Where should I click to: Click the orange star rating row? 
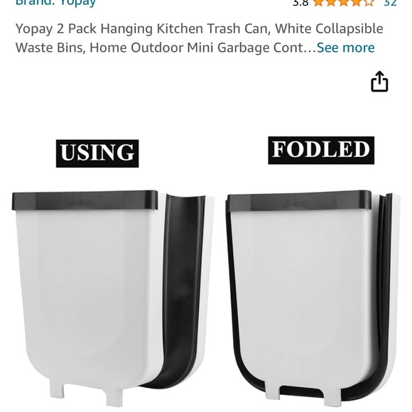click(x=343, y=3)
